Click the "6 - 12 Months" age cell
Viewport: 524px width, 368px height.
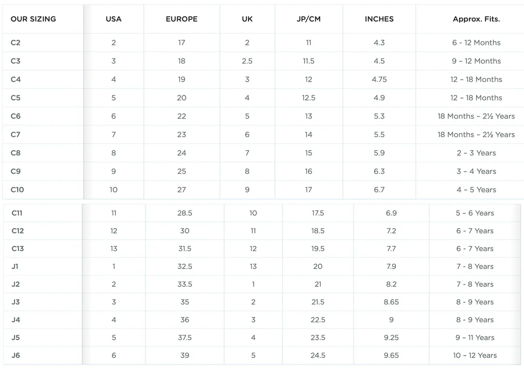(476, 43)
